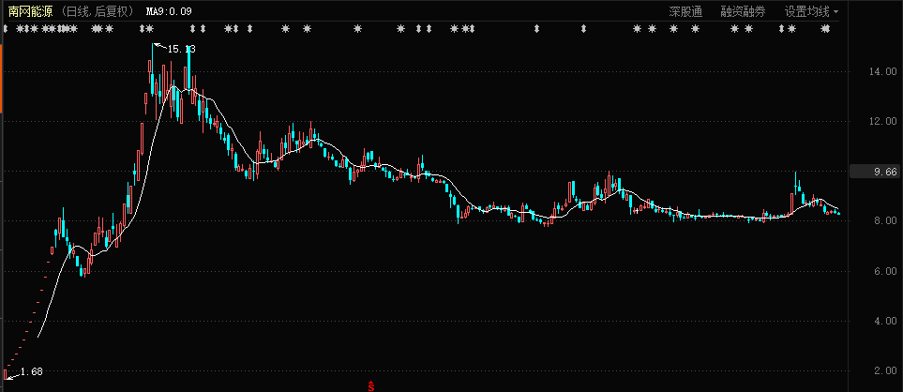
Task: Click the red dollar dividend marker
Action: pyautogui.click(x=371, y=385)
